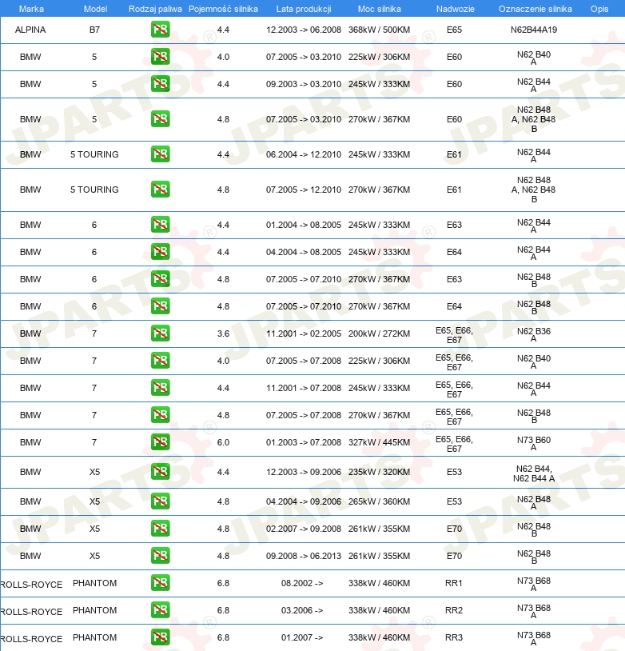Click fuel icon for BMW 6 4.8 E64
Image resolution: width=625 pixels, height=651 pixels.
(x=160, y=306)
